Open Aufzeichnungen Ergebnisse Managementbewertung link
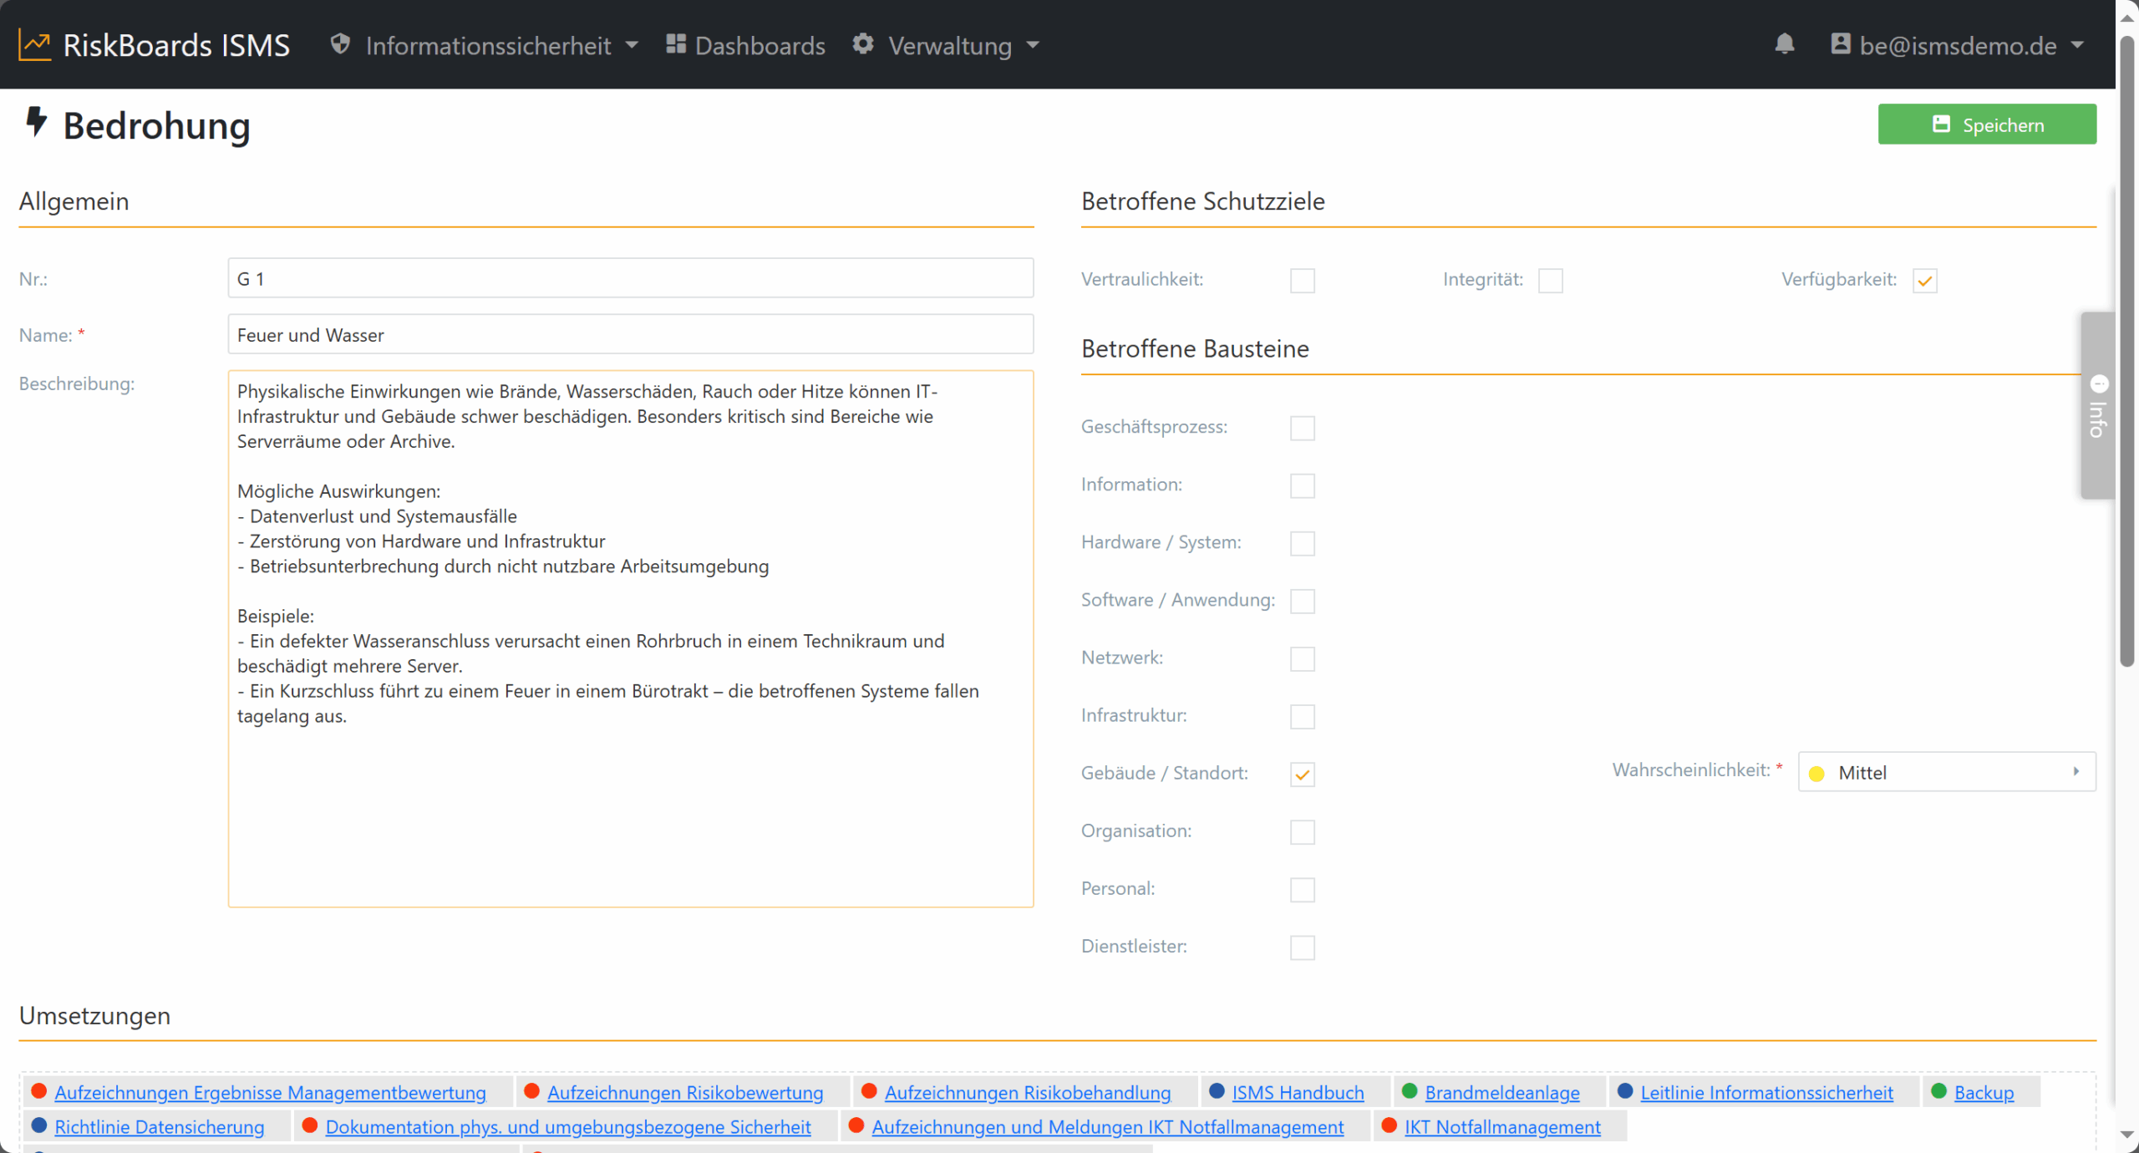This screenshot has width=2139, height=1153. [270, 1092]
